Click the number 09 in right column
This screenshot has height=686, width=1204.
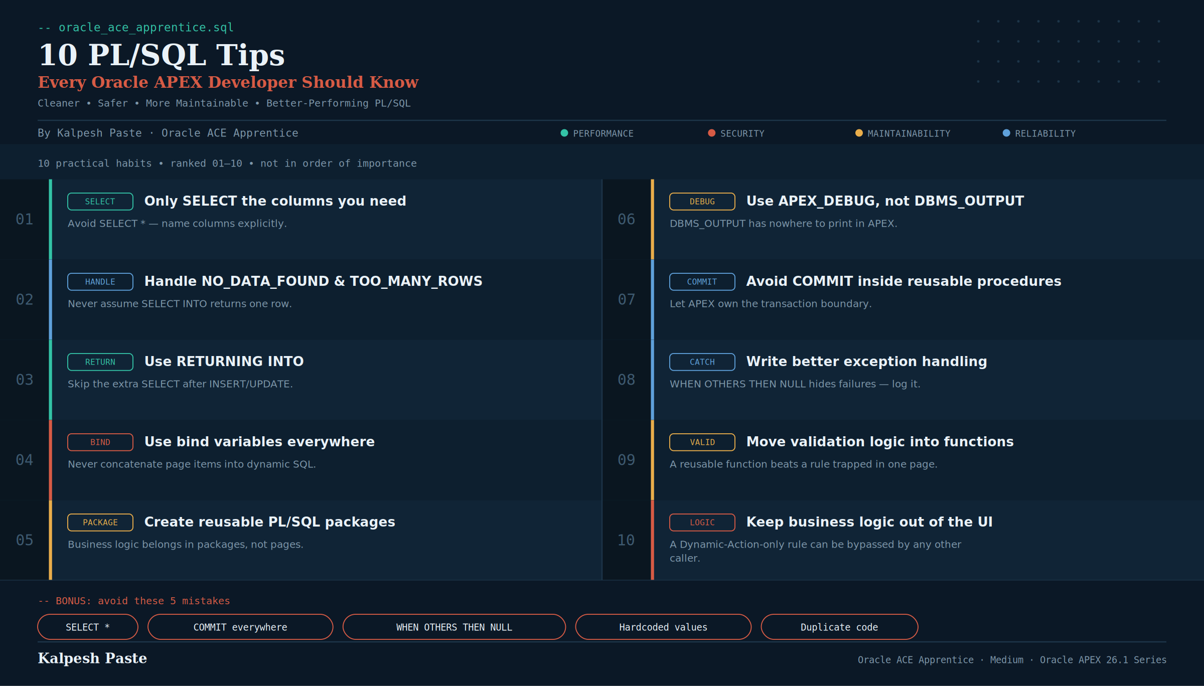tap(627, 460)
